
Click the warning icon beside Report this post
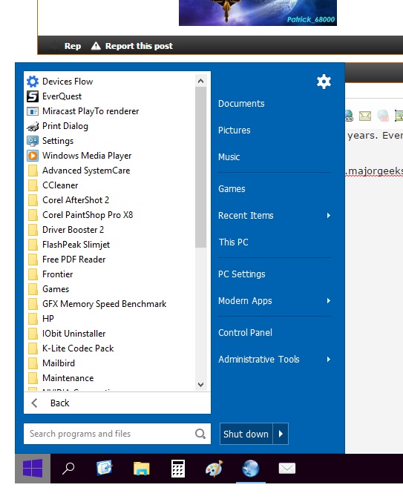(96, 46)
